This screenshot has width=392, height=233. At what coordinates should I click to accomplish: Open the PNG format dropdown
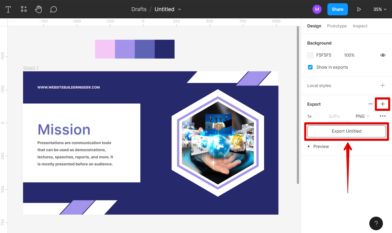click(362, 116)
